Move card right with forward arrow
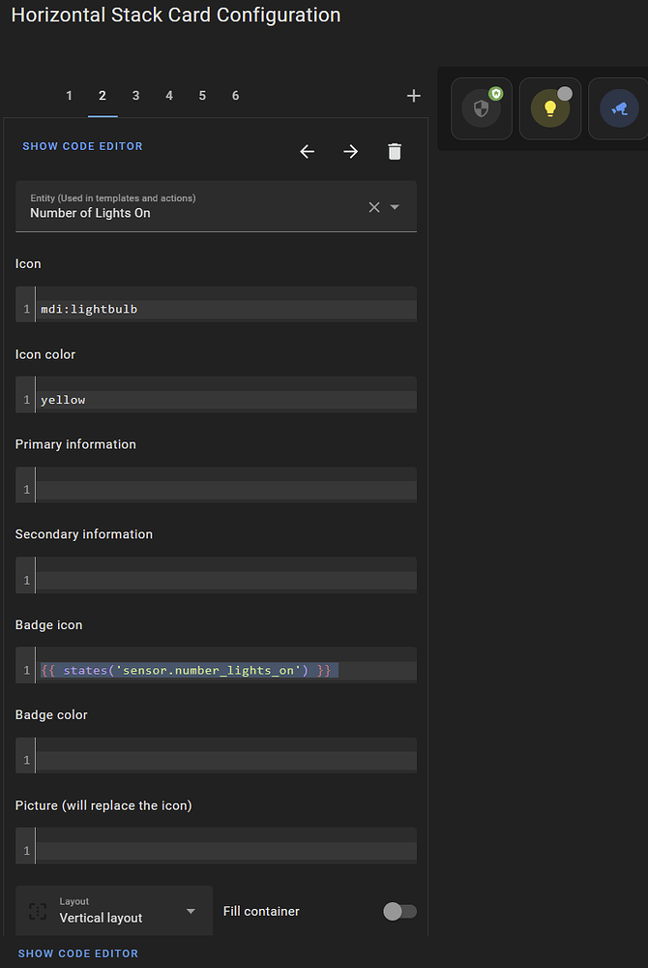Viewport: 648px width, 968px height. pyautogui.click(x=350, y=151)
